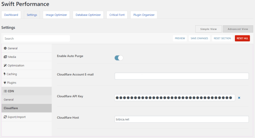Viewport: 255px width, 138px height.
Task: Open the Media settings section
Action: coord(27,57)
